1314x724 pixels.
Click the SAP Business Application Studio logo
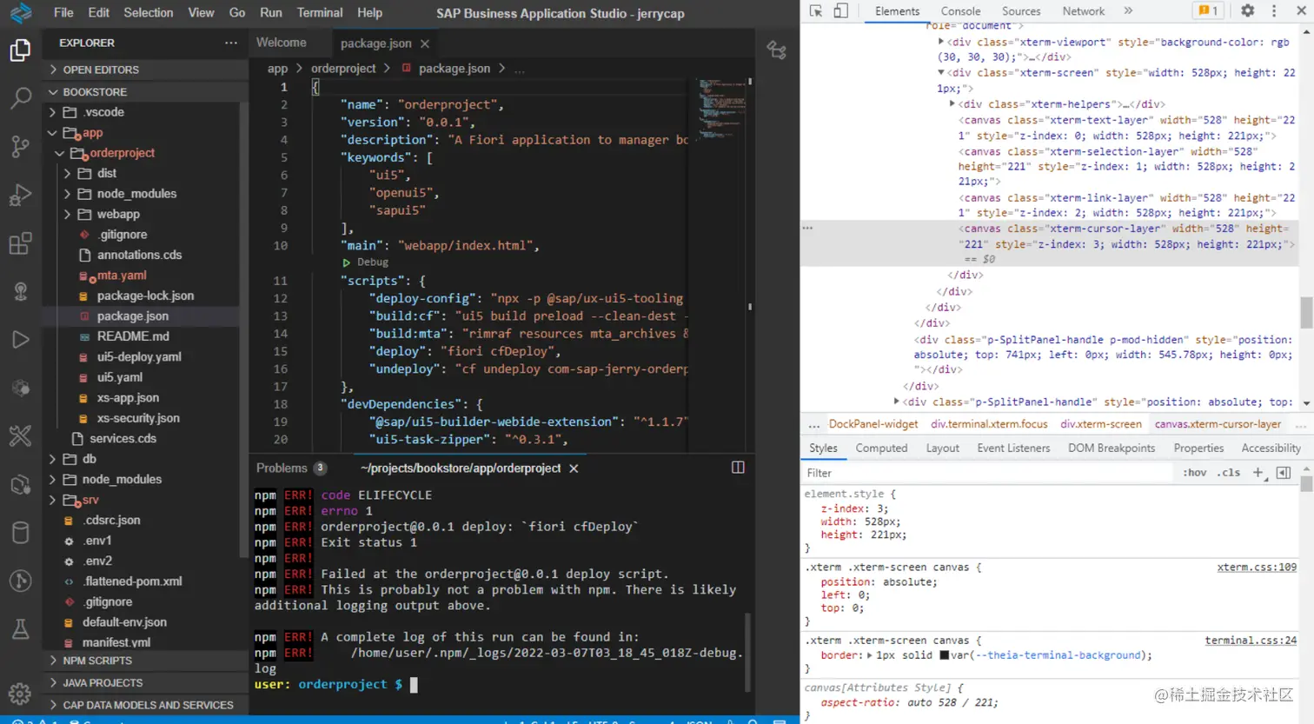pyautogui.click(x=20, y=12)
